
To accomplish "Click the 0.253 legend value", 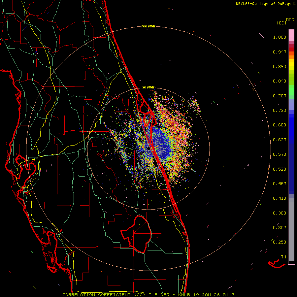I will tap(280, 242).
